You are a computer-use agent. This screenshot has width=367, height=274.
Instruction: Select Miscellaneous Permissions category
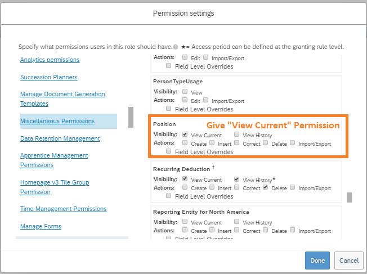[57, 121]
